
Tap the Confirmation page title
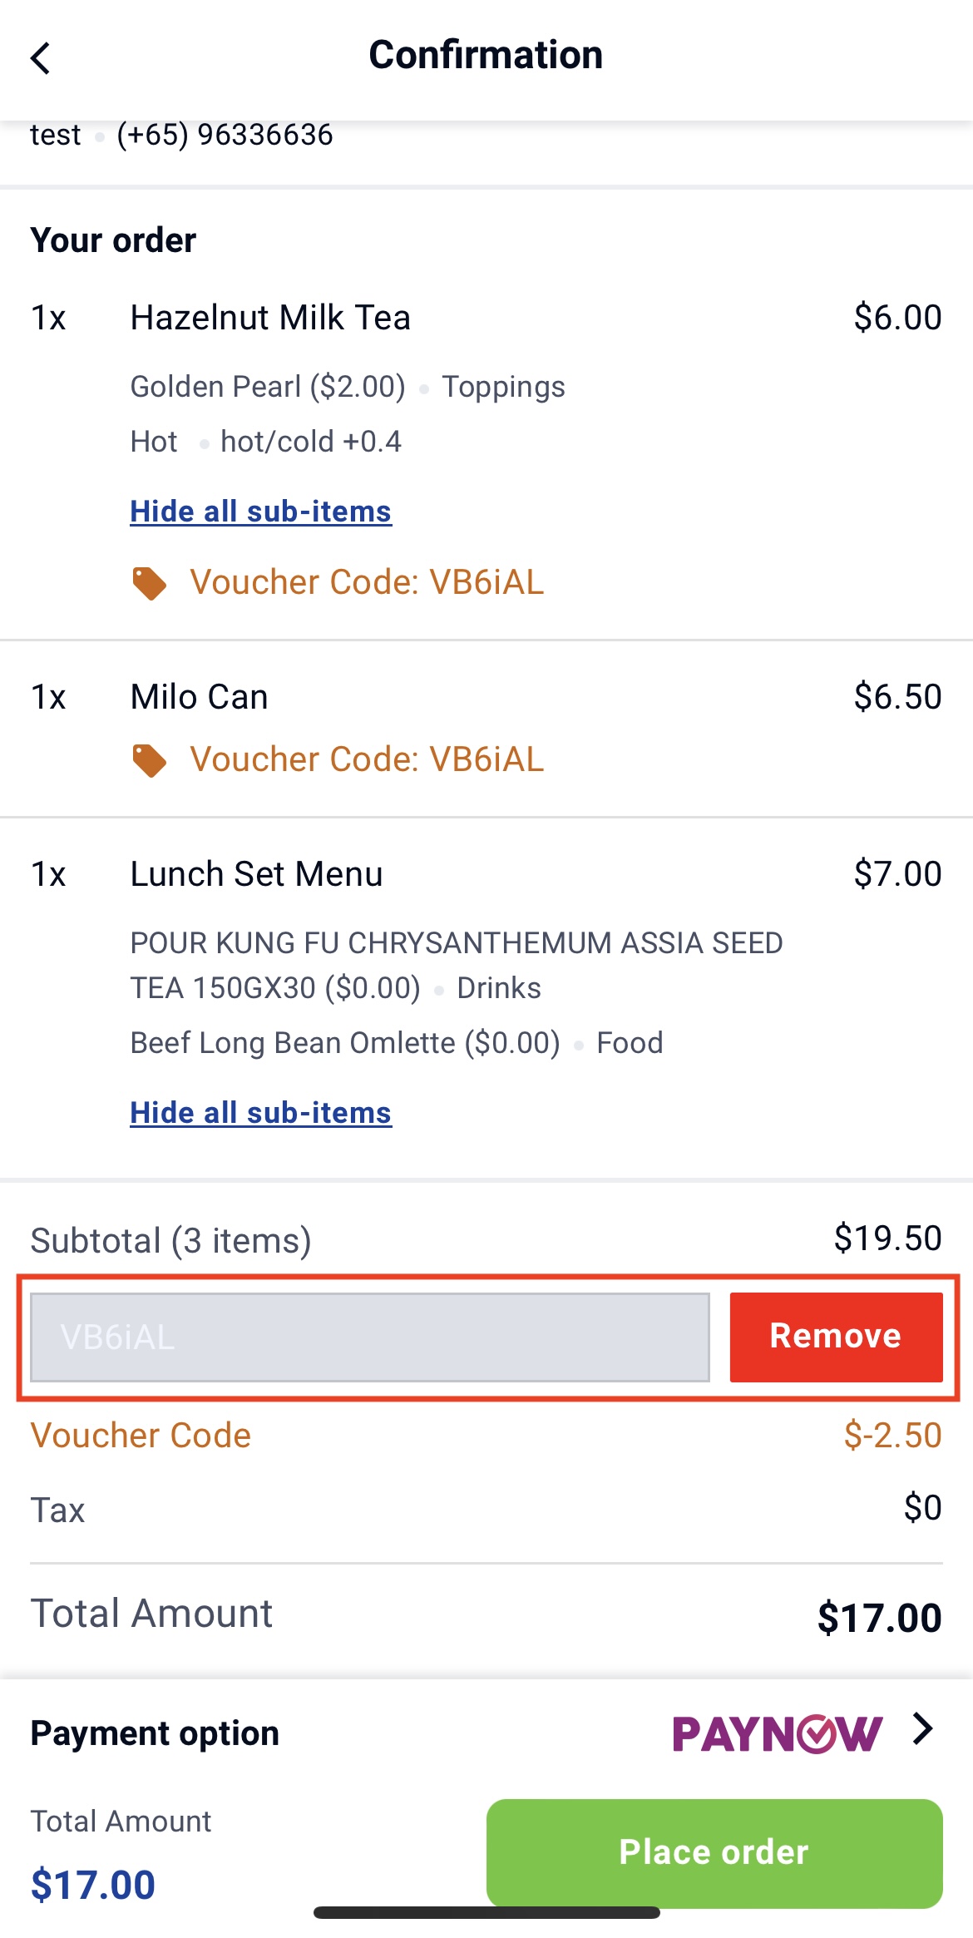coord(486,55)
